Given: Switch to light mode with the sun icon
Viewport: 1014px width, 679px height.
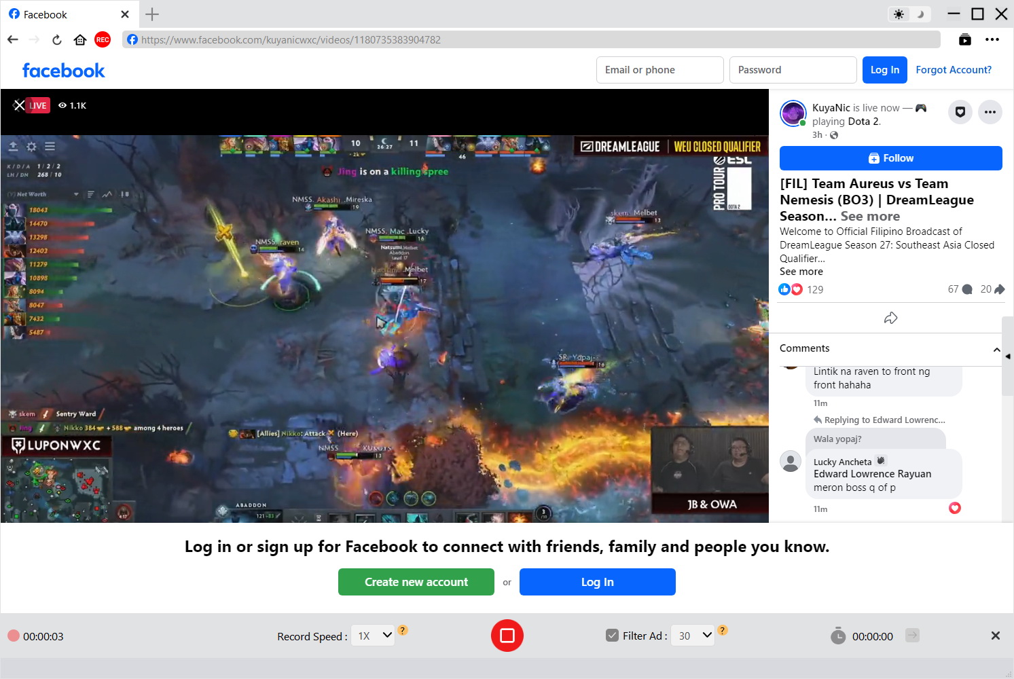Looking at the screenshot, I should click(x=899, y=14).
